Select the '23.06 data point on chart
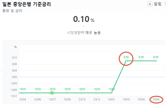Viewport: 168px width, 104px height. (x=37, y=93)
